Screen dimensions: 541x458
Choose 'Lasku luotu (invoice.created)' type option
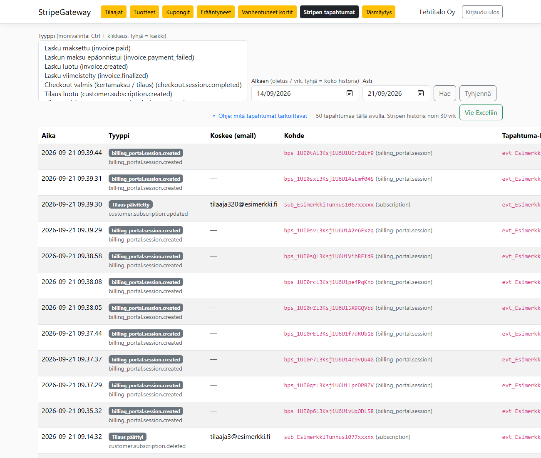pyautogui.click(x=143, y=66)
